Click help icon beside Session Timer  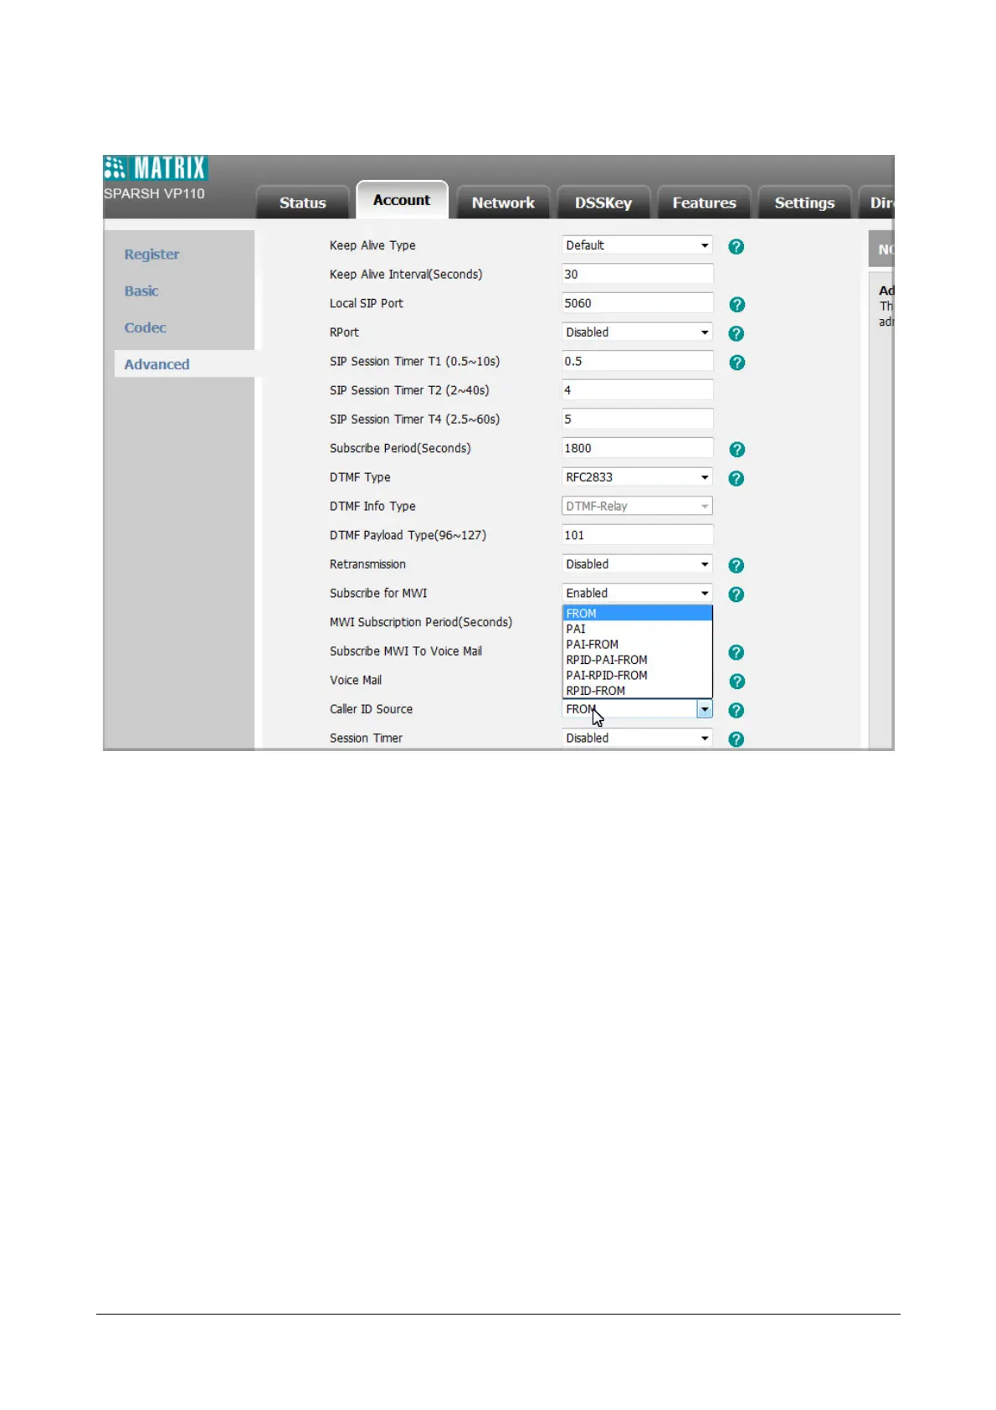pos(736,739)
